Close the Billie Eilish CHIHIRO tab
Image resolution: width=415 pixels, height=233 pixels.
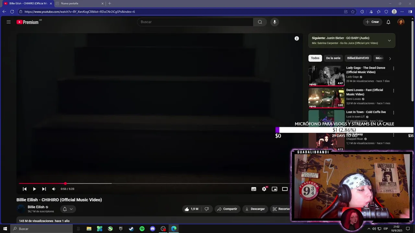pos(51,4)
